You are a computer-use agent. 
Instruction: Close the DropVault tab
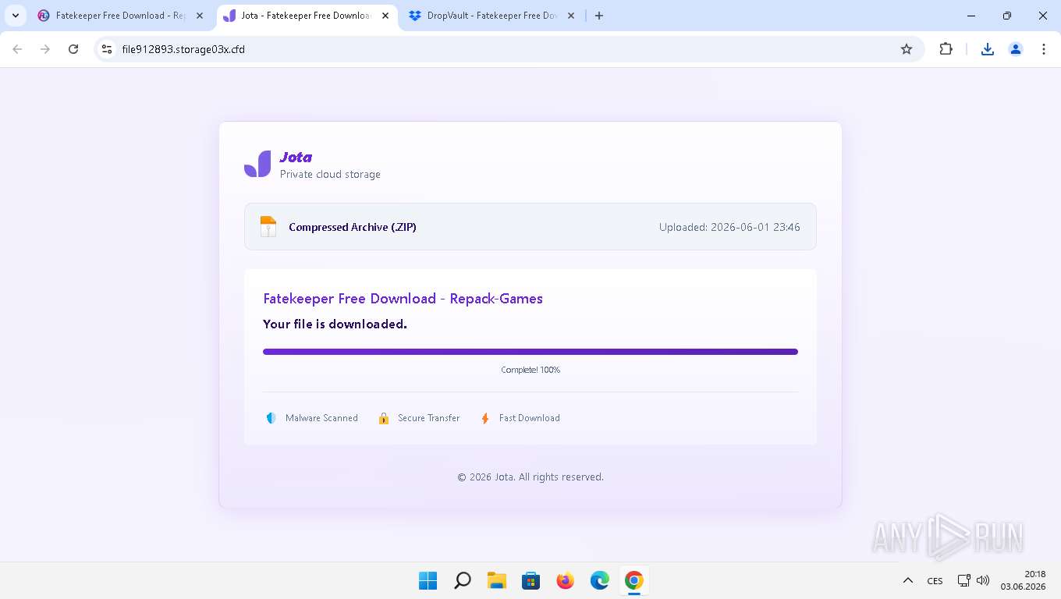[x=570, y=16]
